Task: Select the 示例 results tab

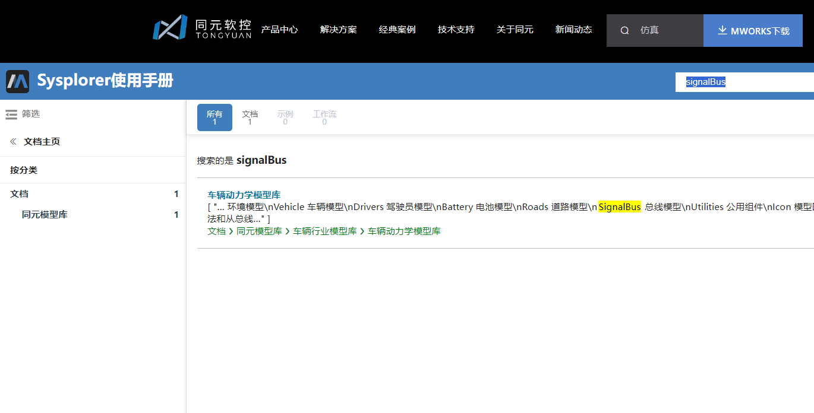Action: pyautogui.click(x=285, y=117)
